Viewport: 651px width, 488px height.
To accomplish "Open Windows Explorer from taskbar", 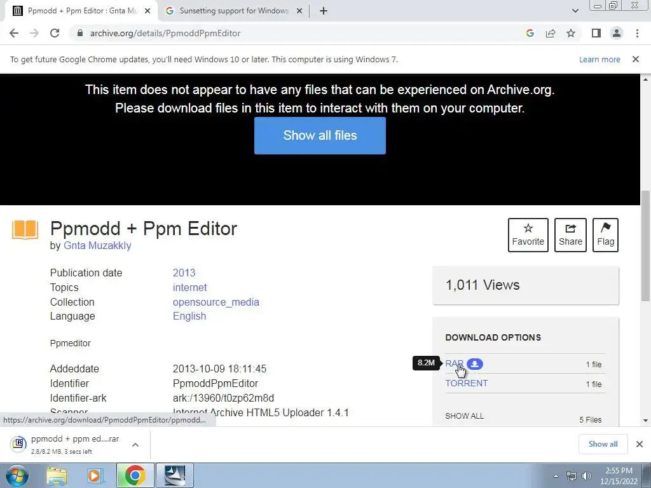I will (x=57, y=475).
